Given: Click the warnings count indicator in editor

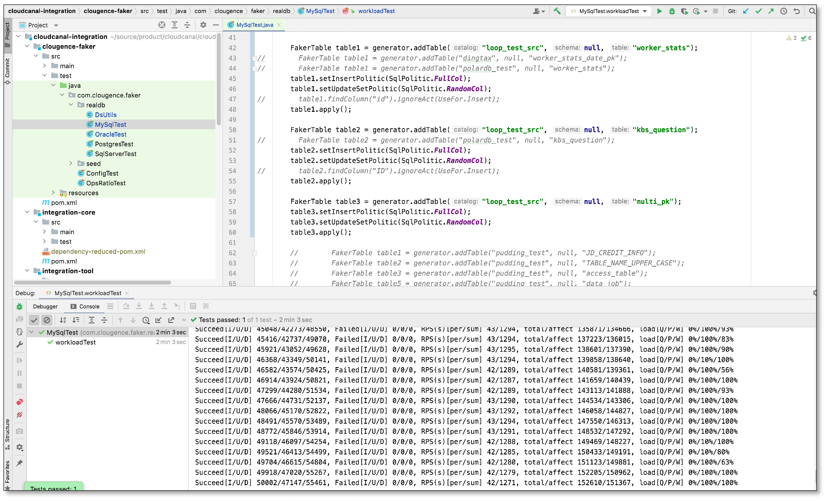Looking at the screenshot, I should click(791, 38).
